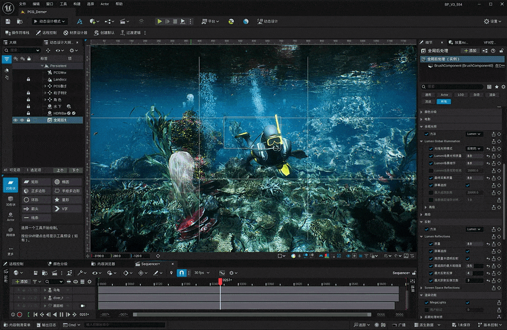Image resolution: width=507 pixels, height=330 pixels.
Task: Hide the 全局后处理 layer with its eye toggle
Action: coord(16,120)
